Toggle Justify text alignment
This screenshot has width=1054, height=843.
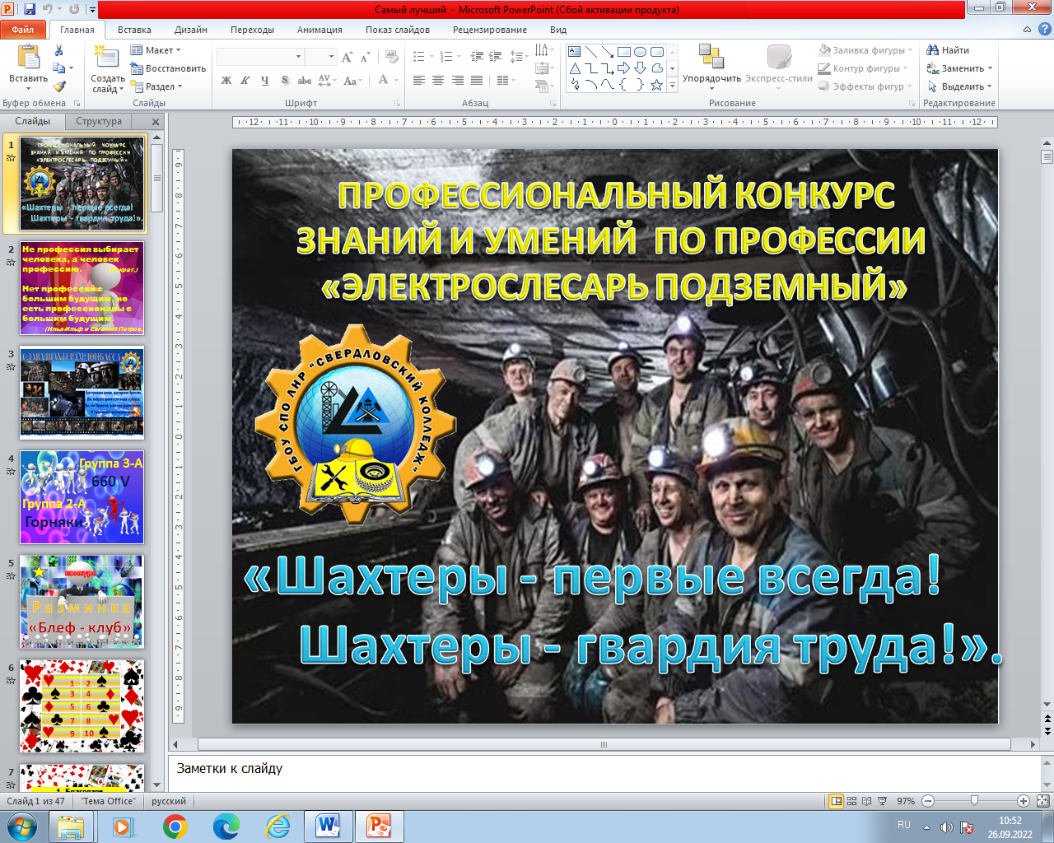[476, 81]
